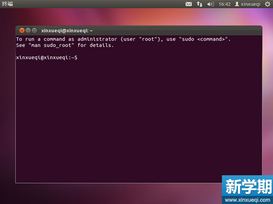
Task: Close the terminal window
Action: point(22,31)
